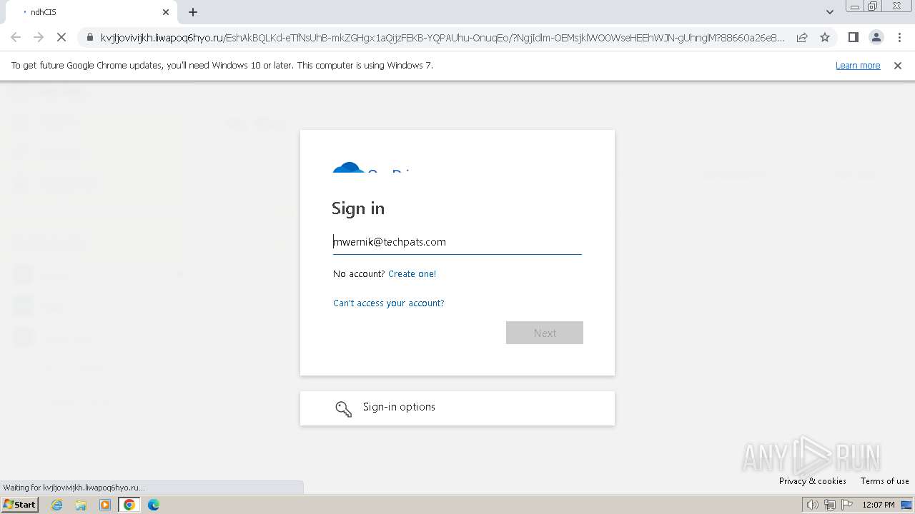
Task: Go forward to next page
Action: (39, 37)
